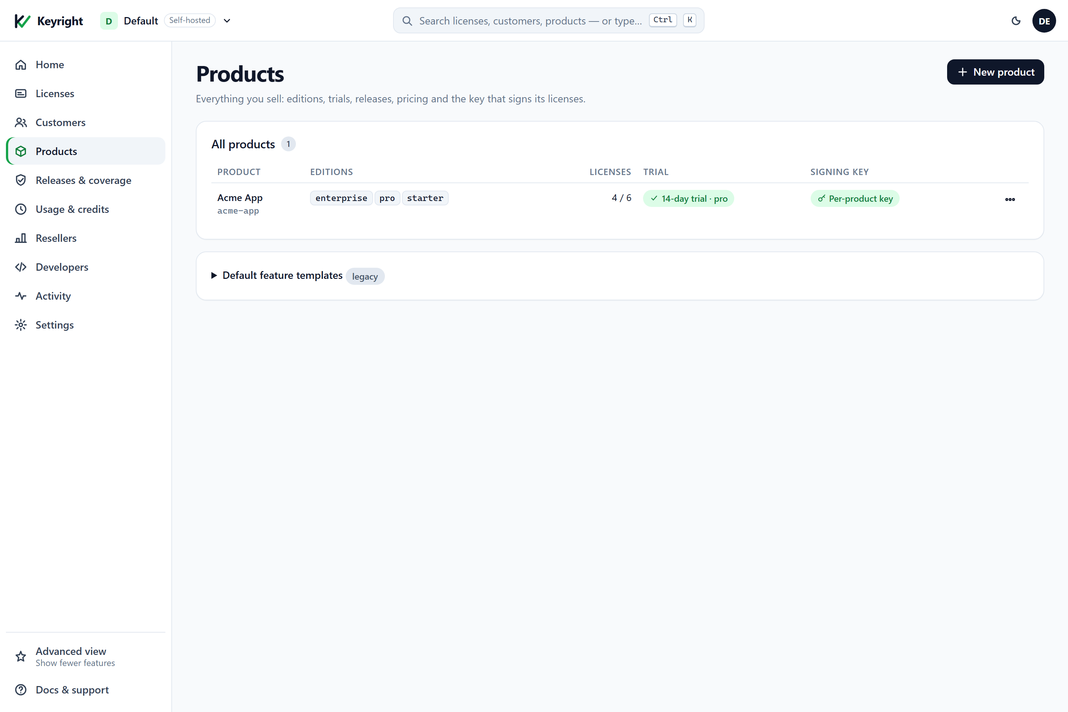Click the Usage & credits clock icon
This screenshot has height=712, width=1068.
(x=21, y=209)
